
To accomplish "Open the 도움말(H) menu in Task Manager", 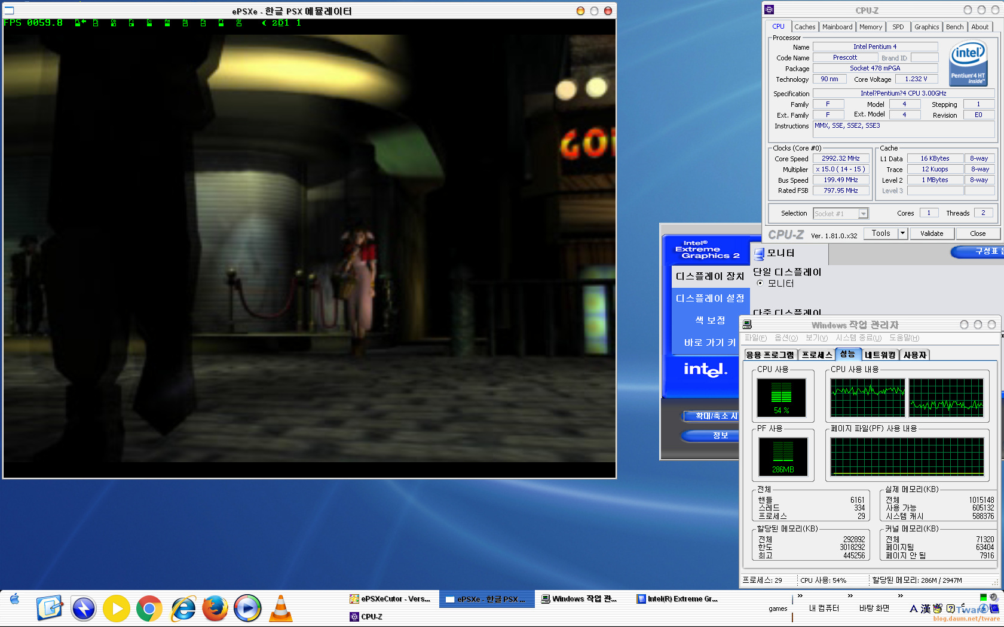I will [904, 338].
